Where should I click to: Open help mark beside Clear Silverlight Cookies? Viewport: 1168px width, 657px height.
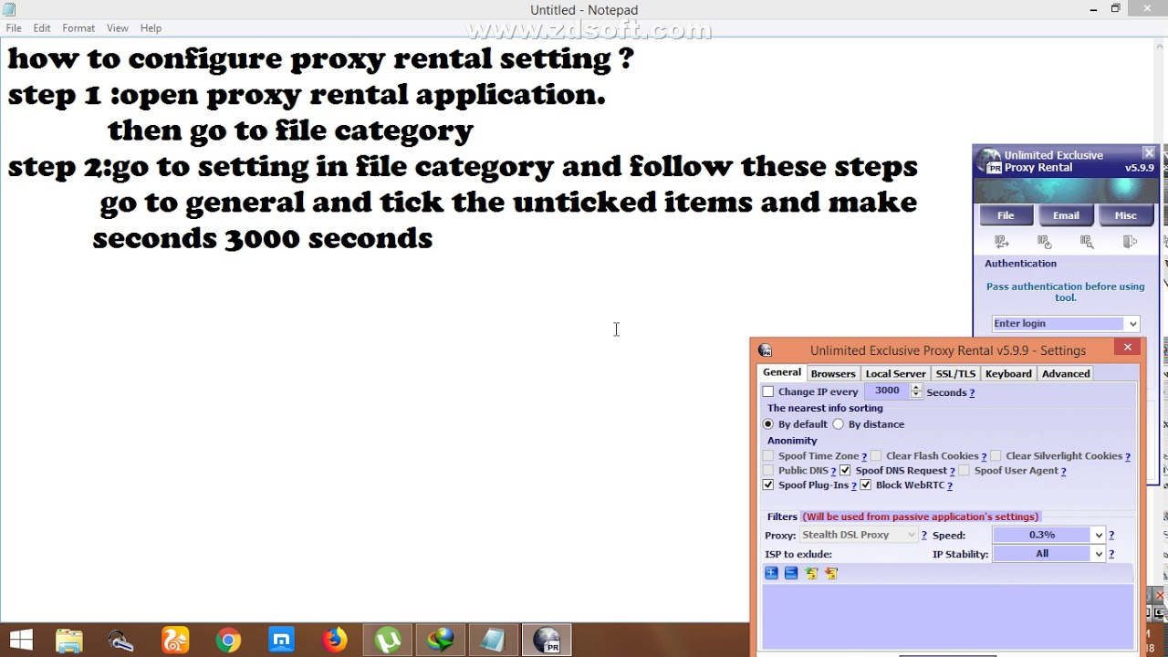pyautogui.click(x=1128, y=456)
